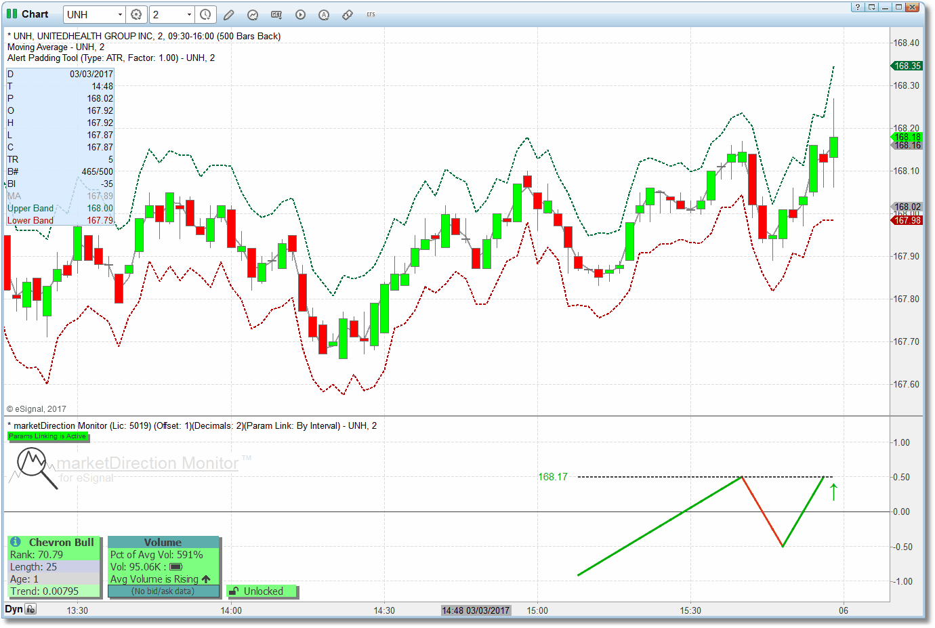935x628 pixels.
Task: Click the help question mark button
Action: [x=858, y=7]
